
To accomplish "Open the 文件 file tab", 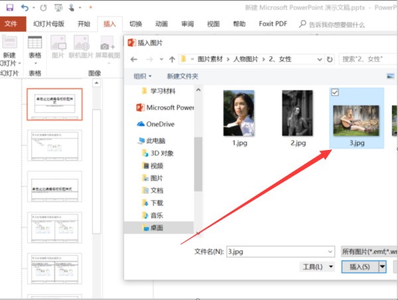I will pos(10,24).
